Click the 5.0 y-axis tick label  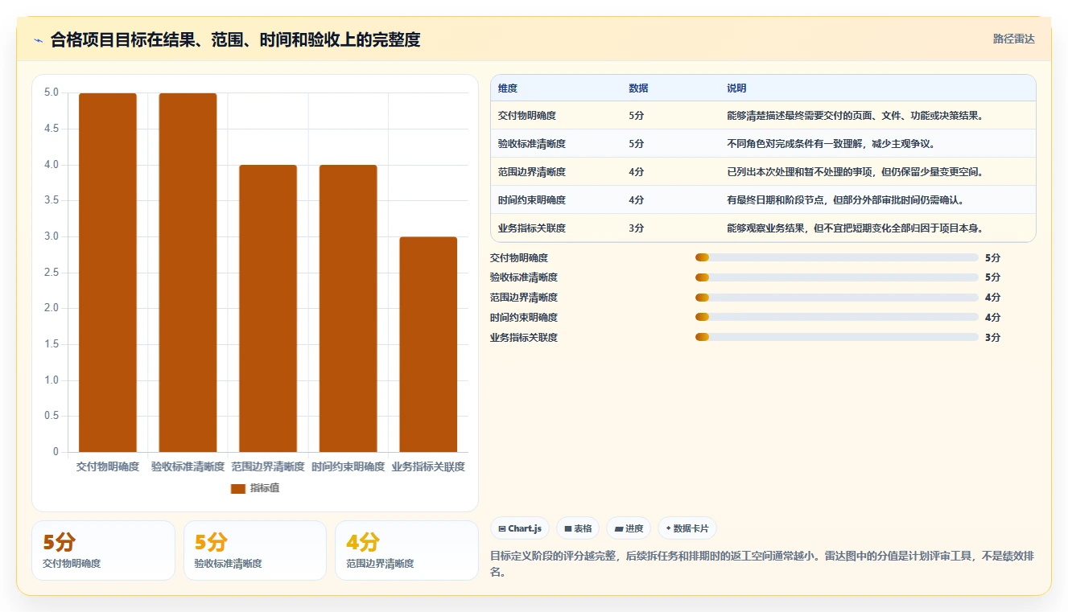(x=52, y=92)
